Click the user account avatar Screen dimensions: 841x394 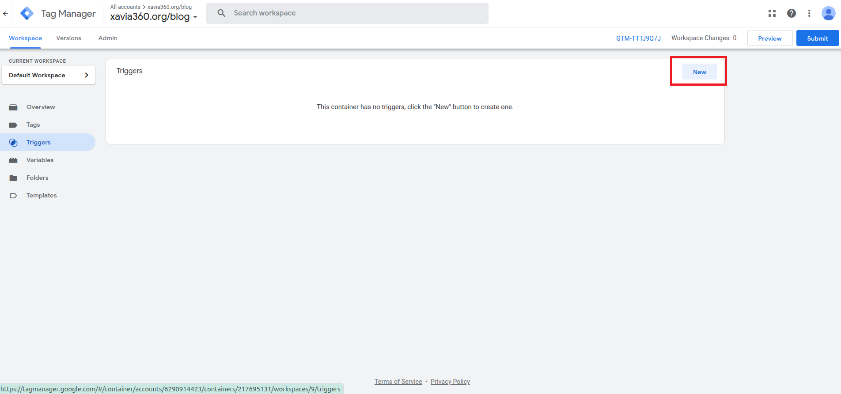pos(828,13)
